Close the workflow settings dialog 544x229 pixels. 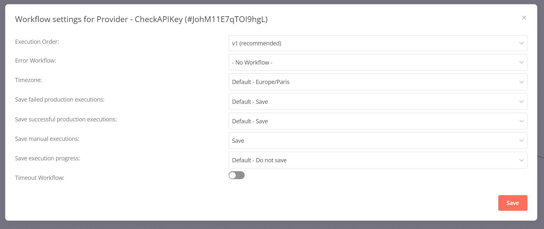524,18
